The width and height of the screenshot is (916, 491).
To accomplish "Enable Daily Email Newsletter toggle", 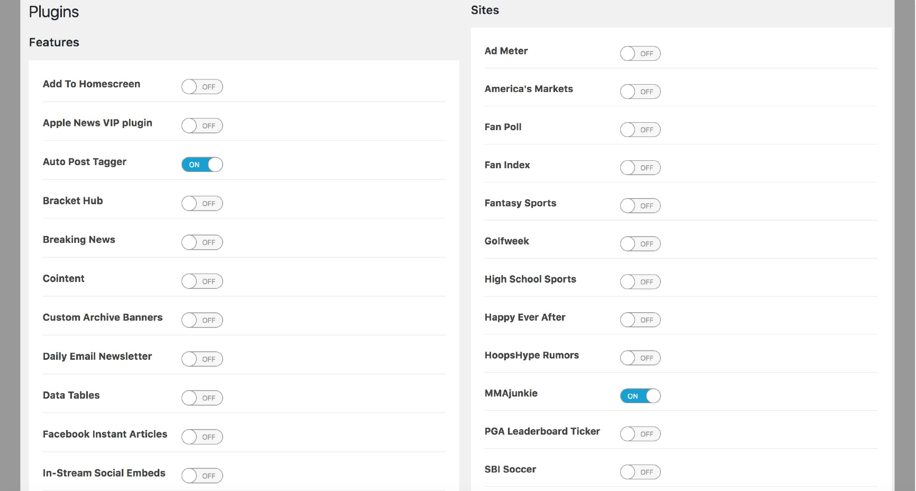I will (202, 359).
